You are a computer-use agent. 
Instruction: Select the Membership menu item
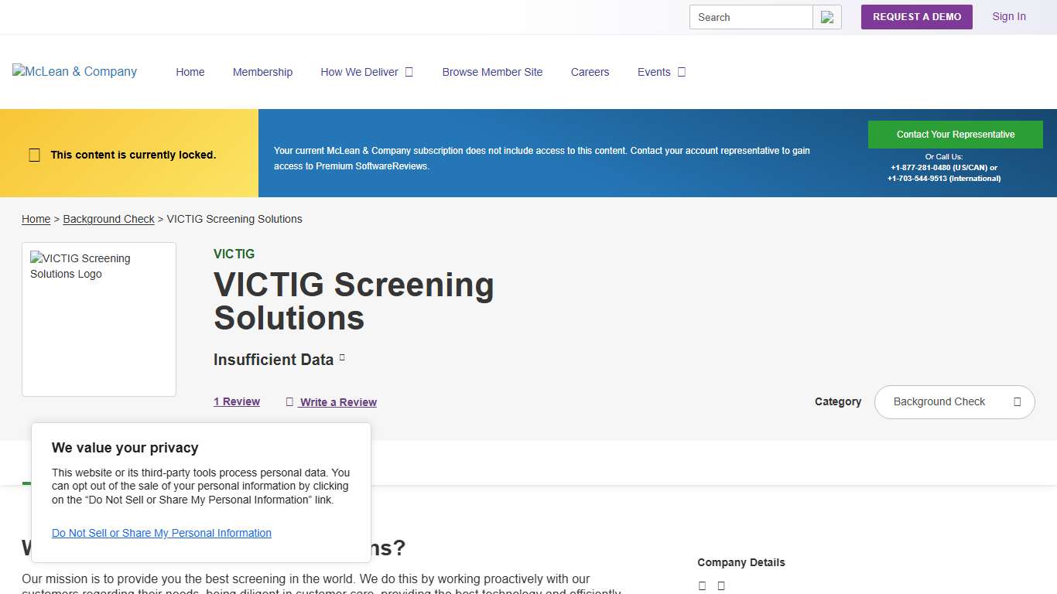coord(262,72)
